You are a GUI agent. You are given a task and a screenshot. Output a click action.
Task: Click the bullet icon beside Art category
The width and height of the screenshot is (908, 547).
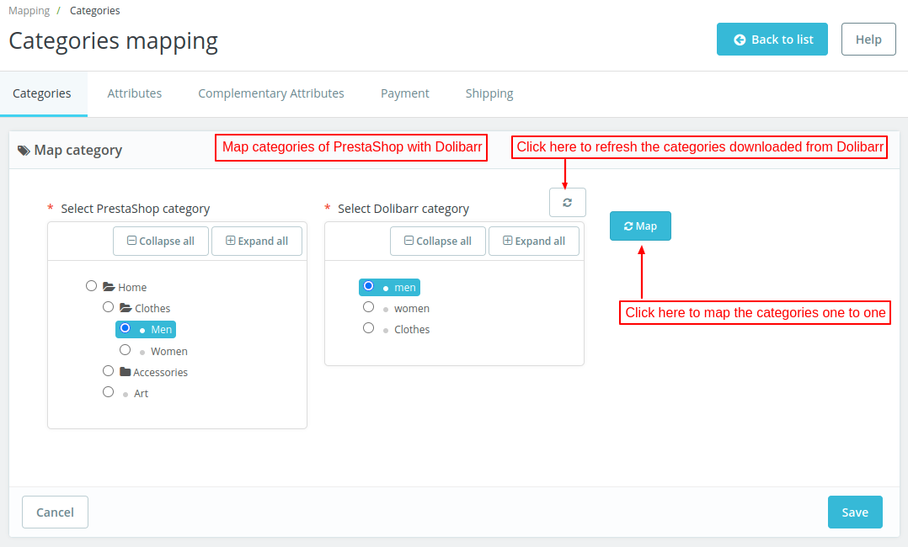pos(126,394)
